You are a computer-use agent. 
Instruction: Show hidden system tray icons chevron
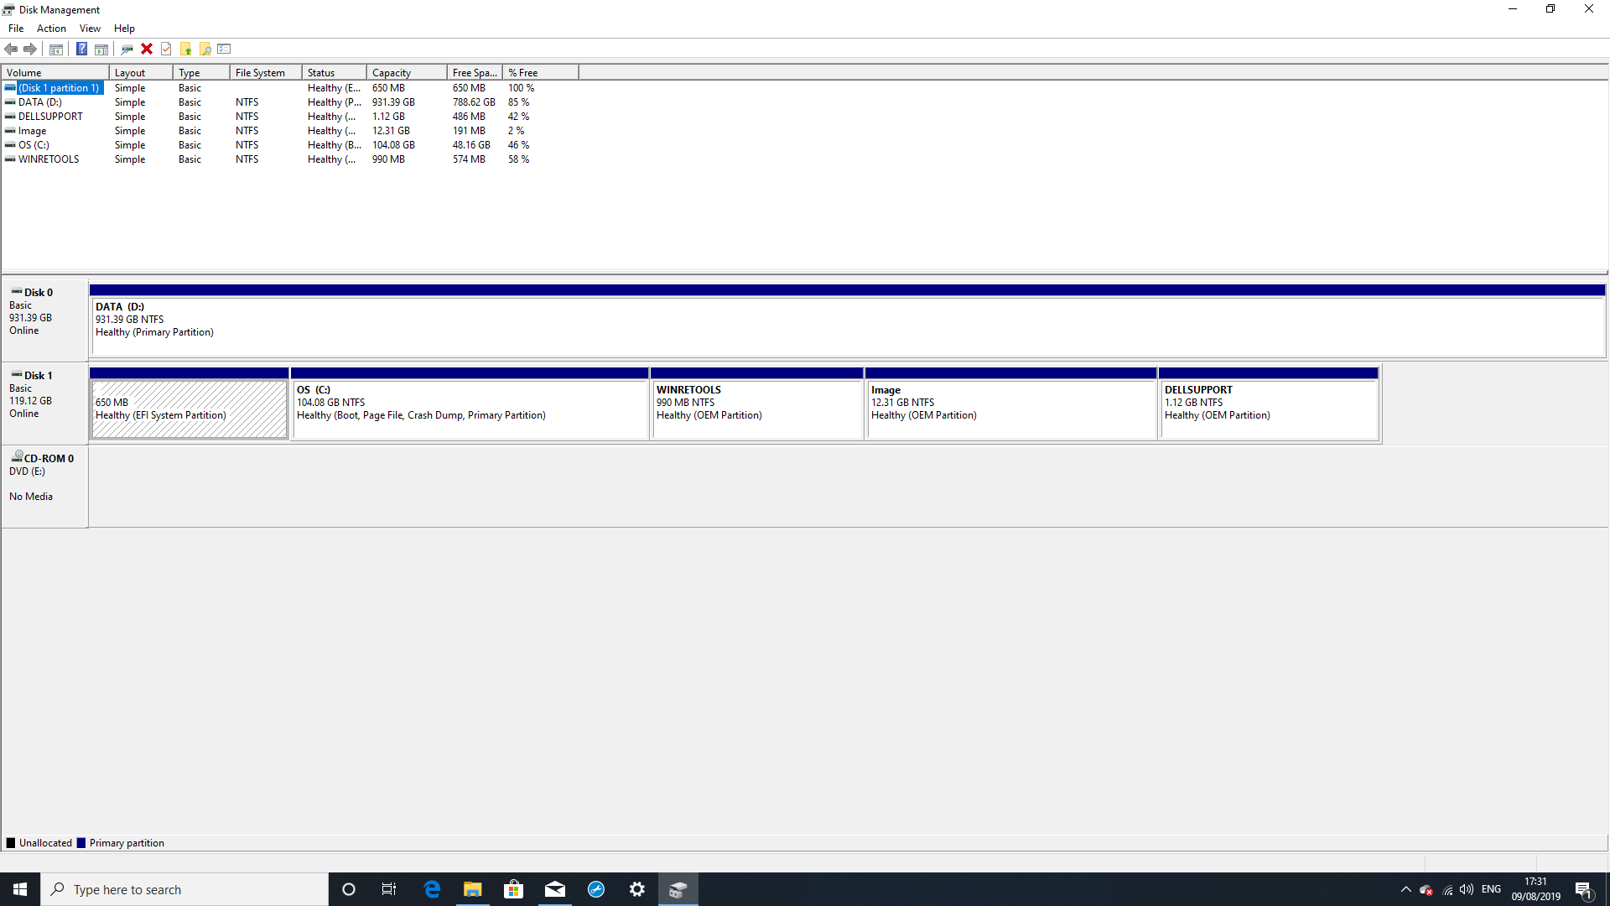1405,889
